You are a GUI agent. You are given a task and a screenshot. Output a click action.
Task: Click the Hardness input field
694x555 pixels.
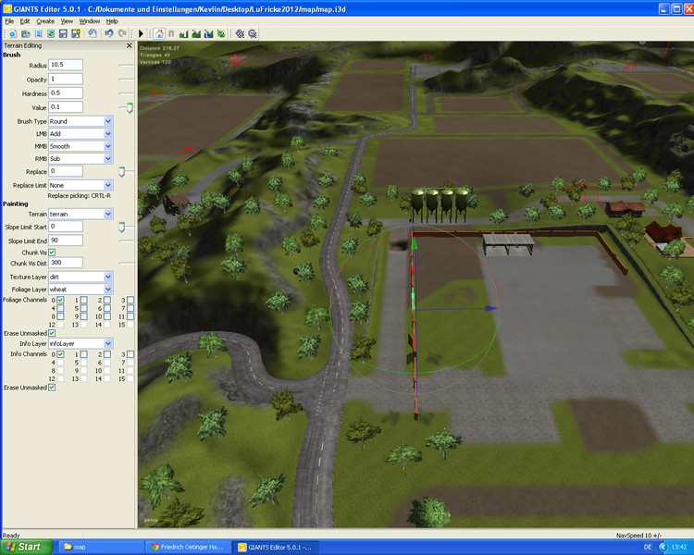point(66,92)
